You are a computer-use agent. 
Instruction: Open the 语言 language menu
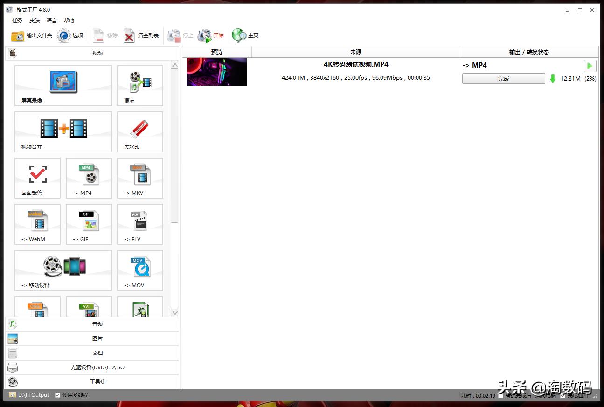click(51, 21)
